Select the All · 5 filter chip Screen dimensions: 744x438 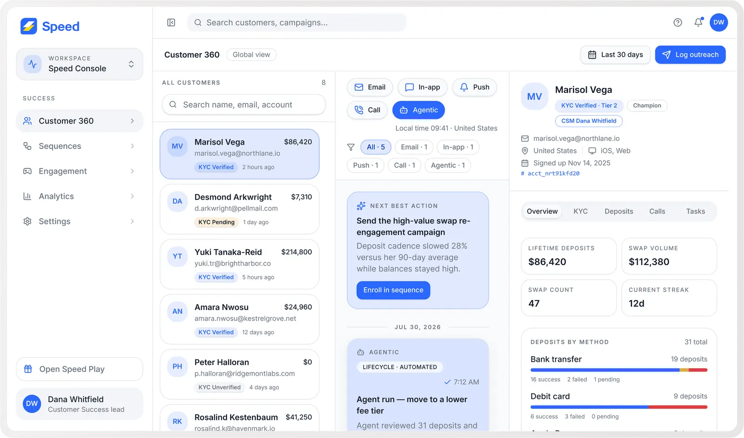(376, 147)
